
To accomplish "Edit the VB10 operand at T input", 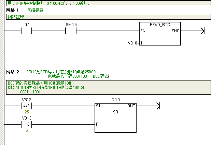I will pyautogui.click(x=132, y=43).
